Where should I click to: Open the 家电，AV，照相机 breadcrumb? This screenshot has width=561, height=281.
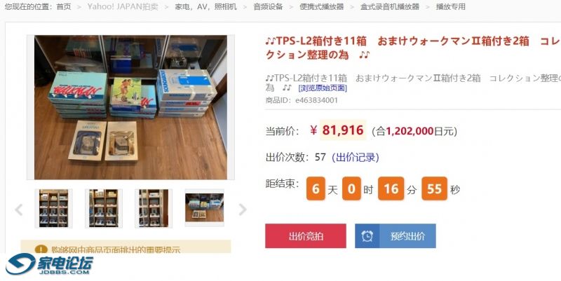[x=205, y=6]
